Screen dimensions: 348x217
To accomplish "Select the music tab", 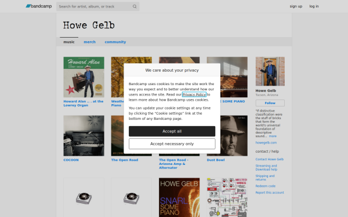I will coord(69,42).
